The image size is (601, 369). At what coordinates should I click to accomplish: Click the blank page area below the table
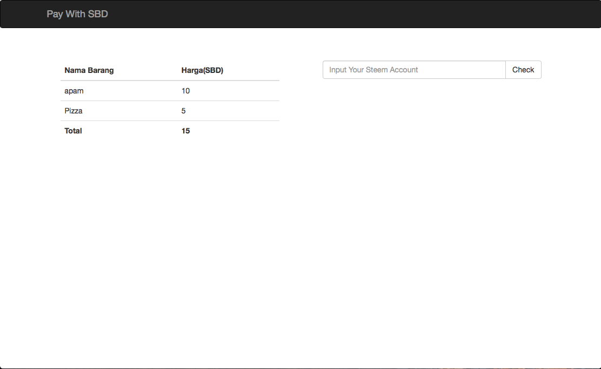(x=170, y=227)
